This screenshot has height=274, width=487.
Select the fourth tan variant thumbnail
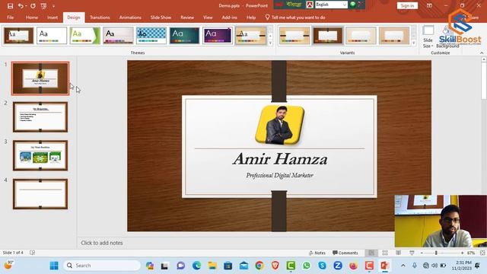[x=394, y=36]
